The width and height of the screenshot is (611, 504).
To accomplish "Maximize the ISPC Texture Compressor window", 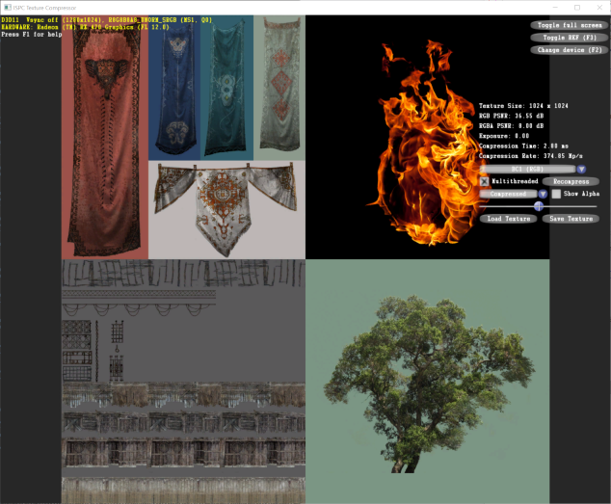I will pyautogui.click(x=577, y=8).
